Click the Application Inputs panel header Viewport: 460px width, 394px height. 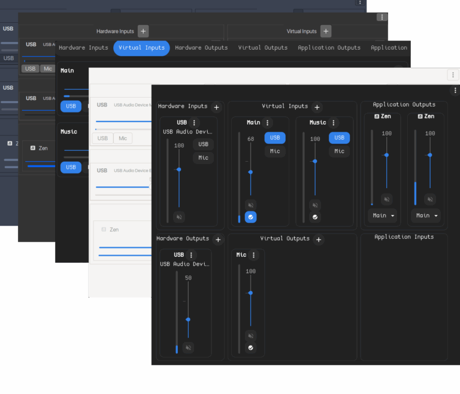pos(404,237)
